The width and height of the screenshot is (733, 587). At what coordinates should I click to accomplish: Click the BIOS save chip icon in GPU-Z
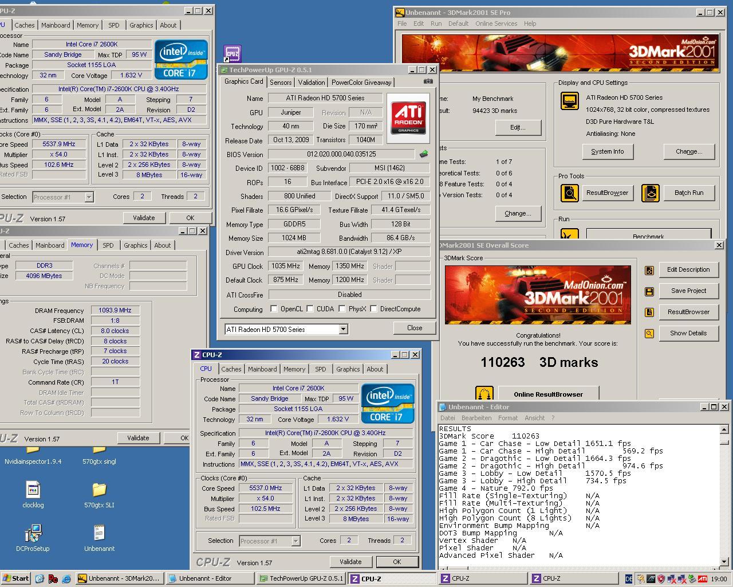pyautogui.click(x=424, y=154)
